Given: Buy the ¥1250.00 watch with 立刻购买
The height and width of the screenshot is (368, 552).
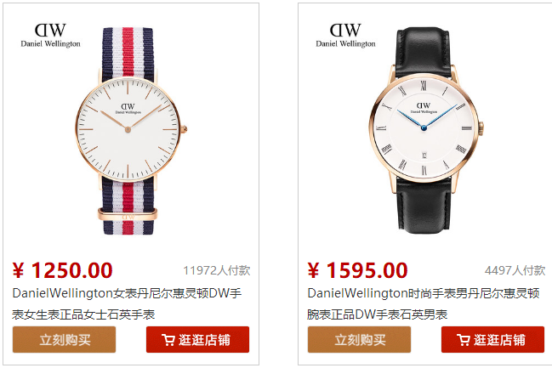Looking at the screenshot, I should point(64,339).
